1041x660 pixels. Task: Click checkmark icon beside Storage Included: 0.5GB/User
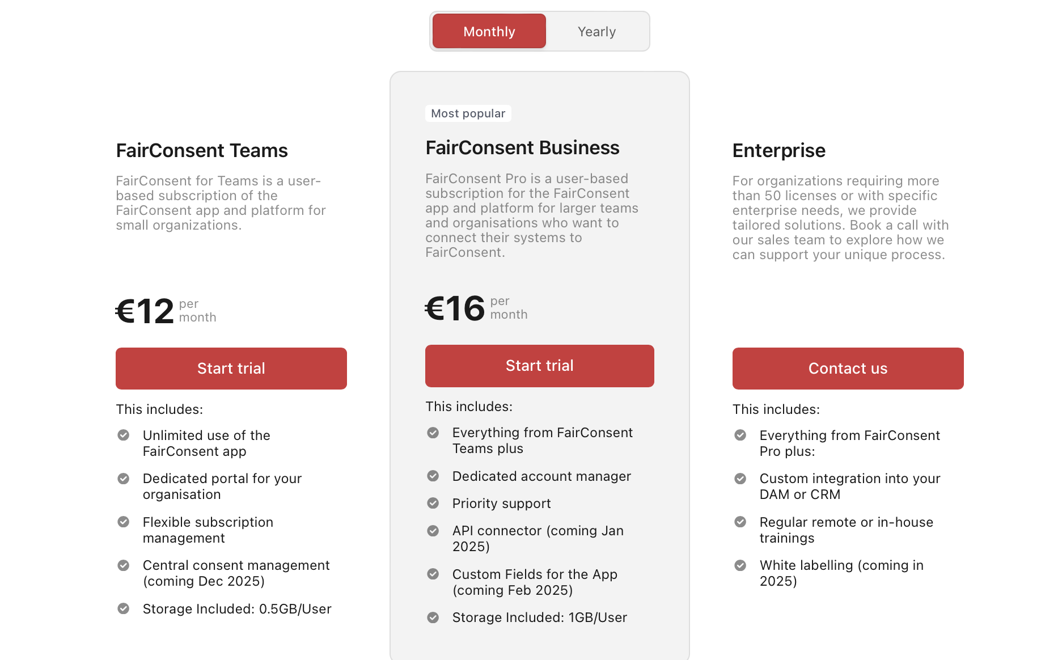coord(124,608)
